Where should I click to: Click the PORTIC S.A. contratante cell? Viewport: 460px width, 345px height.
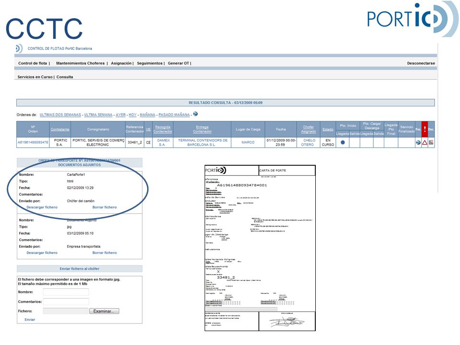point(60,142)
